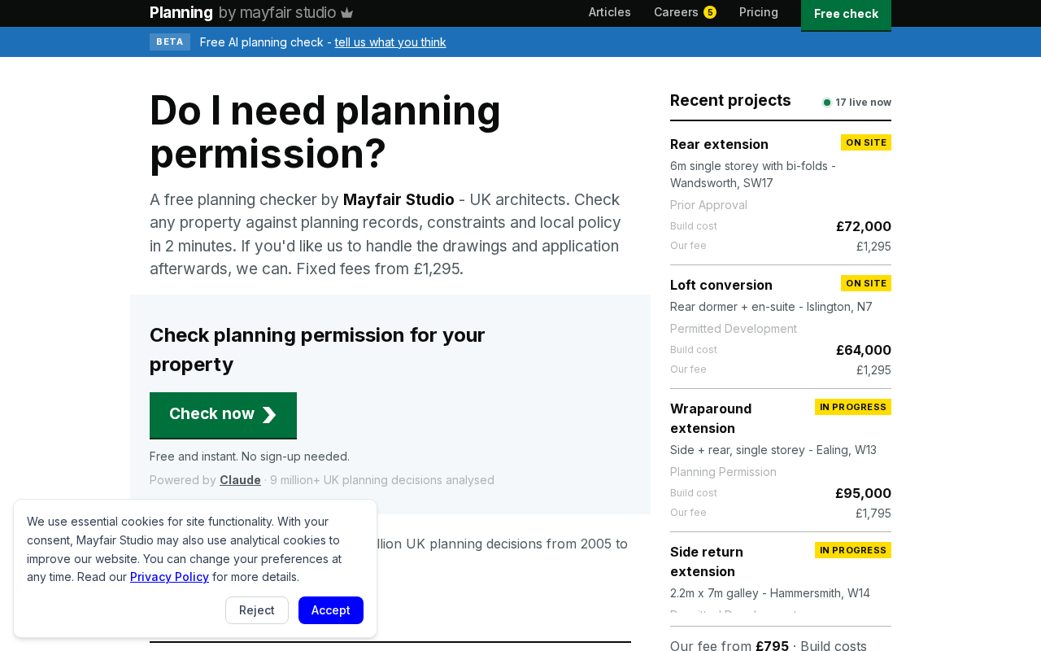Click the crown icon beside mayfair studio

coord(347,13)
